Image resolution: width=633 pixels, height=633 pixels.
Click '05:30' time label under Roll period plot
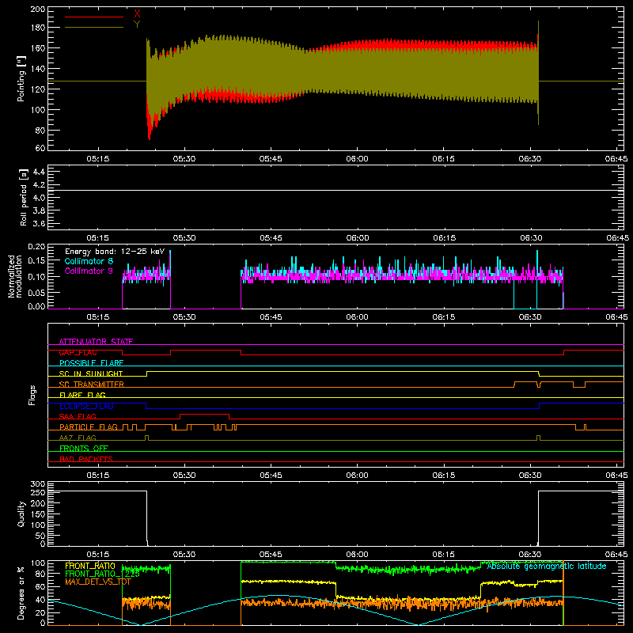click(x=184, y=238)
